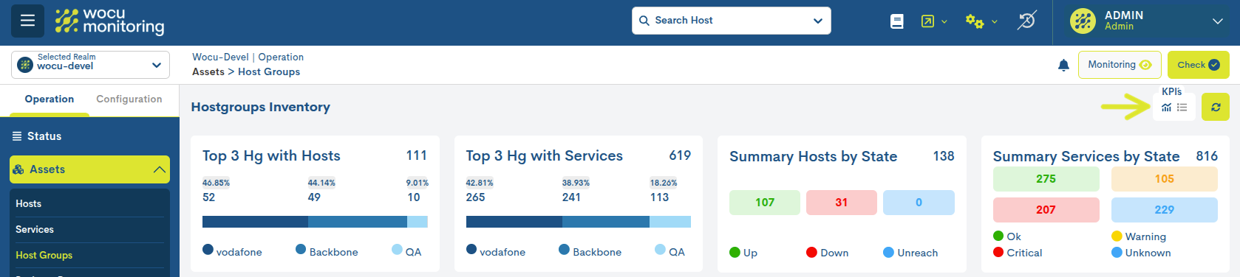
Task: Collapse the Assets section
Action: [x=159, y=169]
